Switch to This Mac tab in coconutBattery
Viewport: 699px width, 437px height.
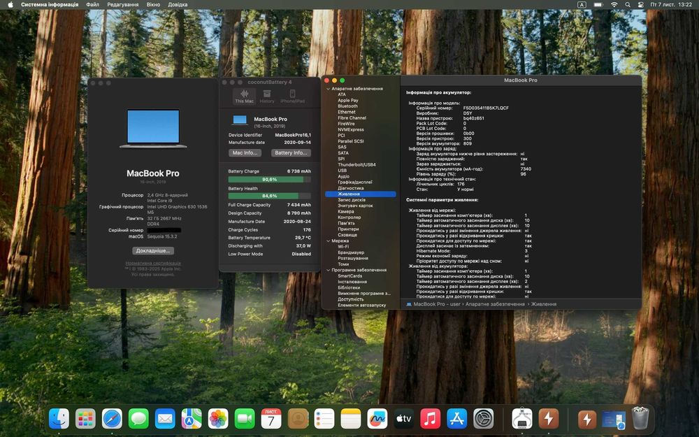click(244, 96)
